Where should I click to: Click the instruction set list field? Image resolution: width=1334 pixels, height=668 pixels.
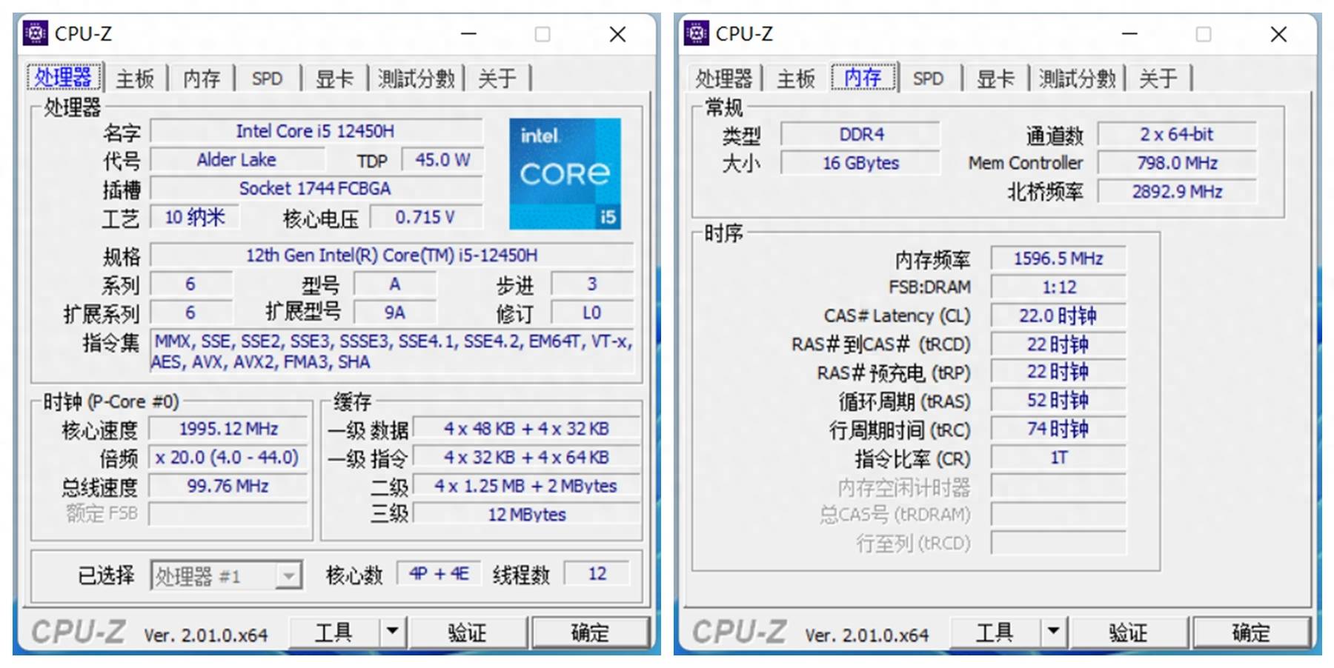(392, 351)
